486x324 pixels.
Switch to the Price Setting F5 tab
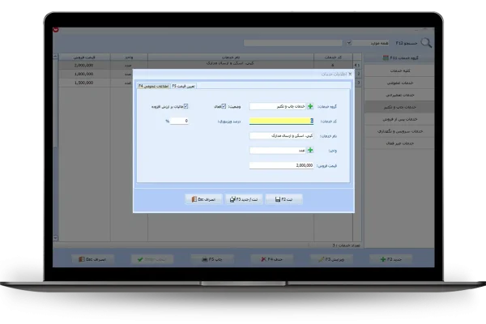(183, 86)
